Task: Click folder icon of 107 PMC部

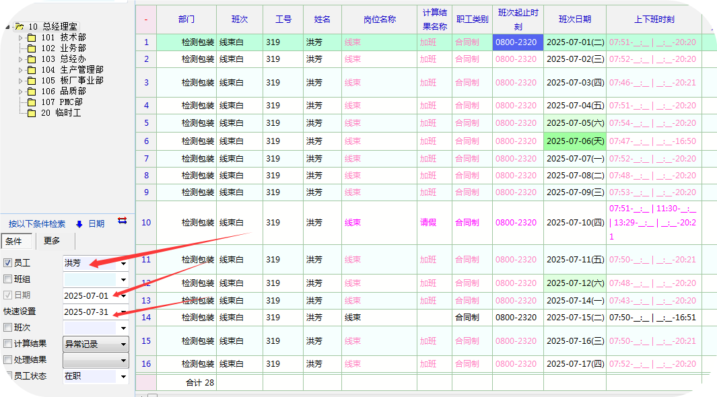Action: point(31,102)
